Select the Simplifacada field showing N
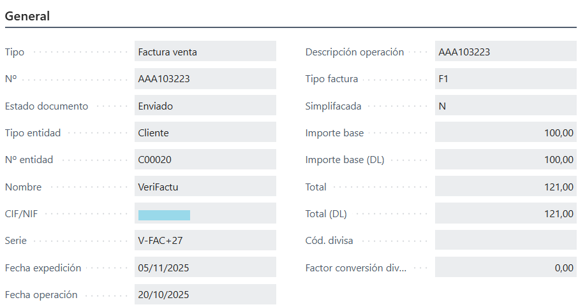The width and height of the screenshot is (585, 307). 505,106
